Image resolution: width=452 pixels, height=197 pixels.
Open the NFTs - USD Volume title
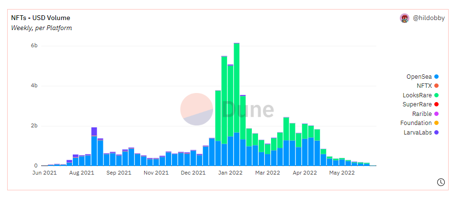coord(41,18)
